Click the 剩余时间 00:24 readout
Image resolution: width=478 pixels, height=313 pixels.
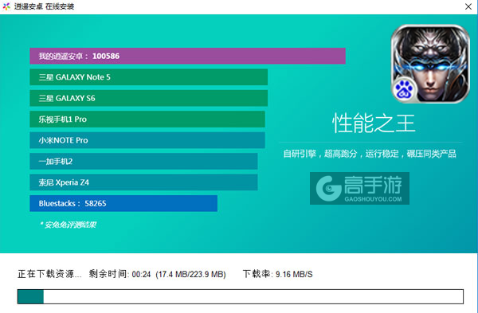[x=119, y=274]
